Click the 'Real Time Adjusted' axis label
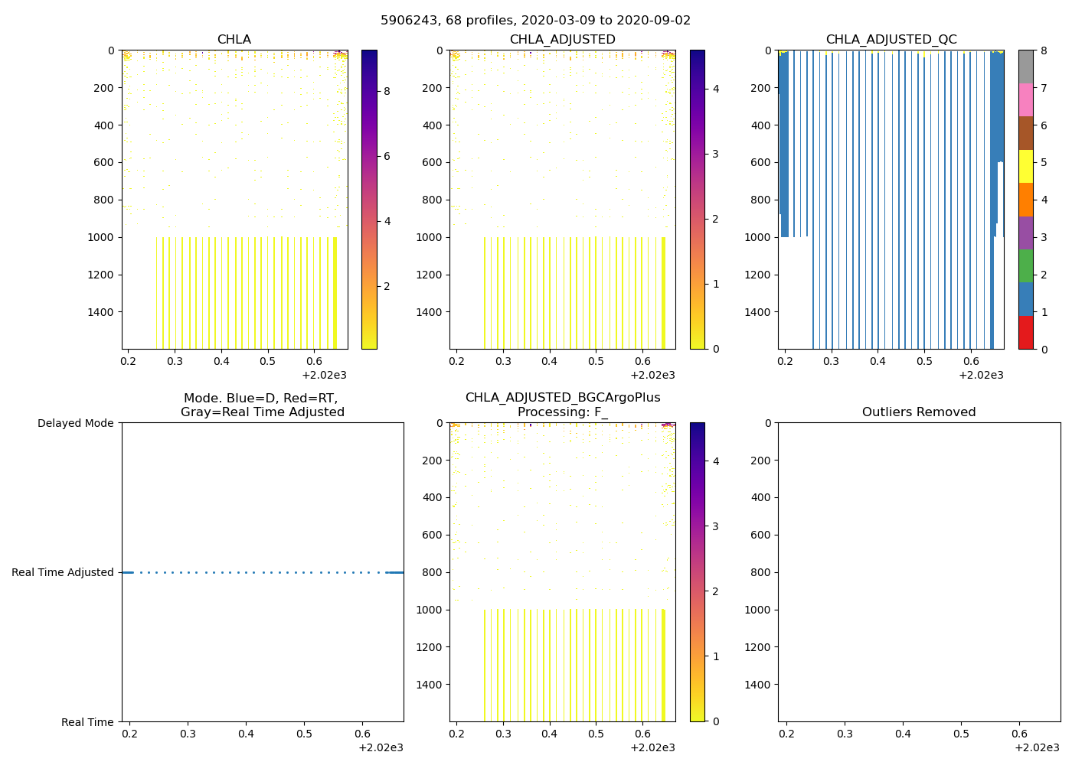The width and height of the screenshot is (1072, 765). (x=62, y=572)
